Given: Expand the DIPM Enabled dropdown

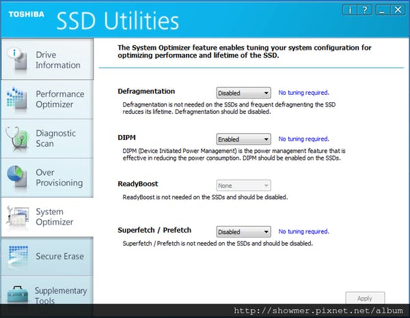Looking at the screenshot, I should point(243,139).
